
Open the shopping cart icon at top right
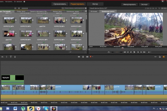pyautogui.click(x=163, y=2)
